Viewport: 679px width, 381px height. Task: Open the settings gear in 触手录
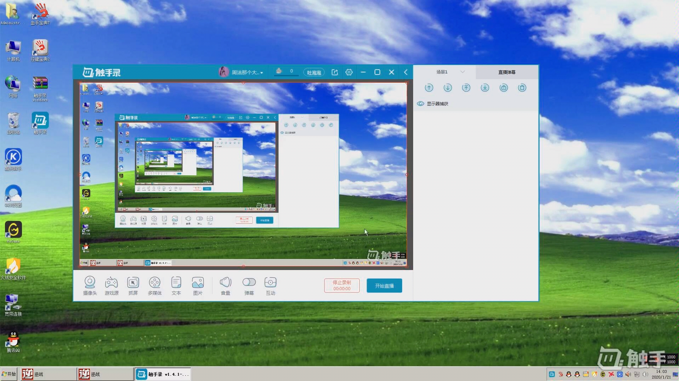[x=349, y=72]
